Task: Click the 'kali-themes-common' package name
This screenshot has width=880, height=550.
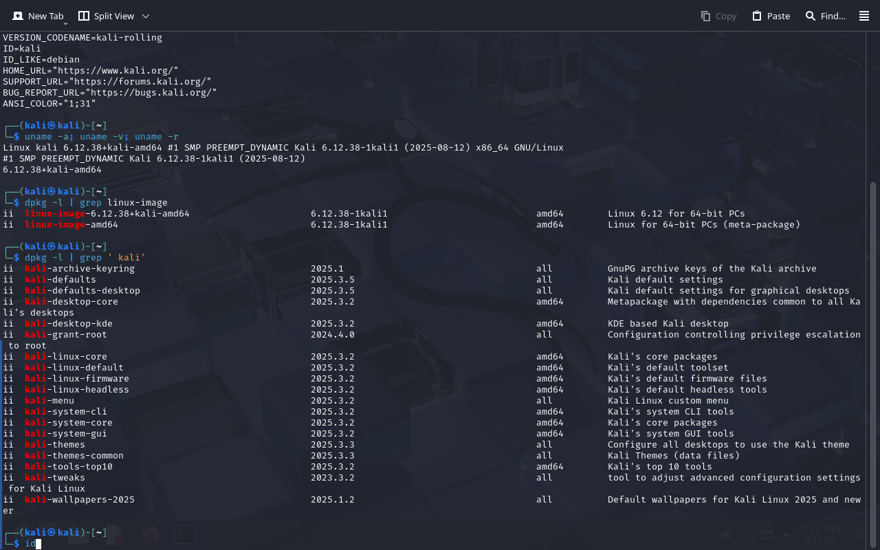Action: pyautogui.click(x=74, y=456)
